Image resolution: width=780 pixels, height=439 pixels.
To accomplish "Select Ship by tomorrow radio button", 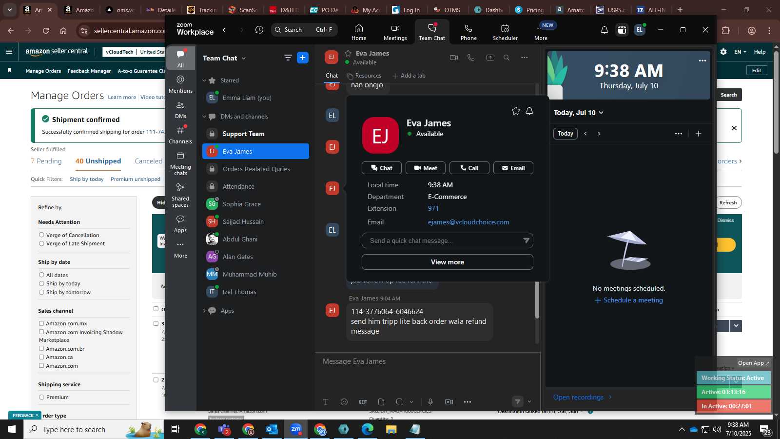I will coord(41,292).
